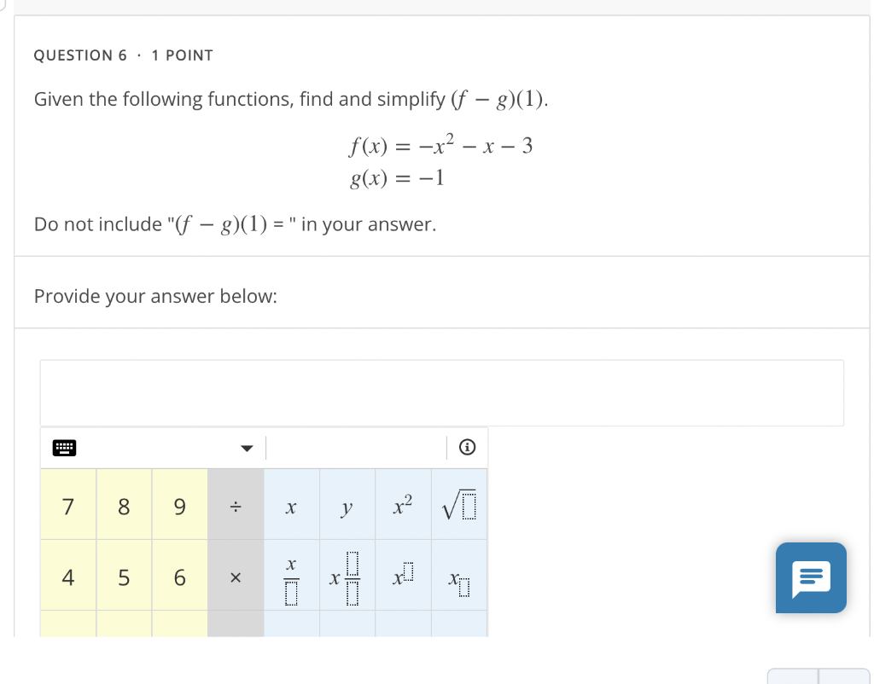Screen dimensions: 874x684
Task: Click inside the answer input box
Action: [442, 393]
